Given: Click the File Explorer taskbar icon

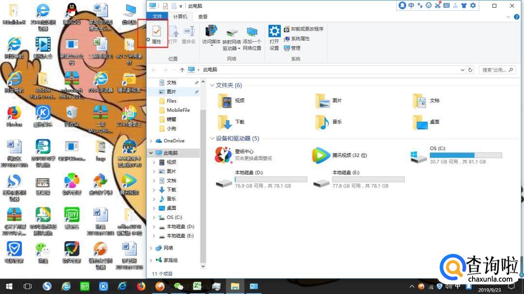Looking at the screenshot, I should pos(235,286).
